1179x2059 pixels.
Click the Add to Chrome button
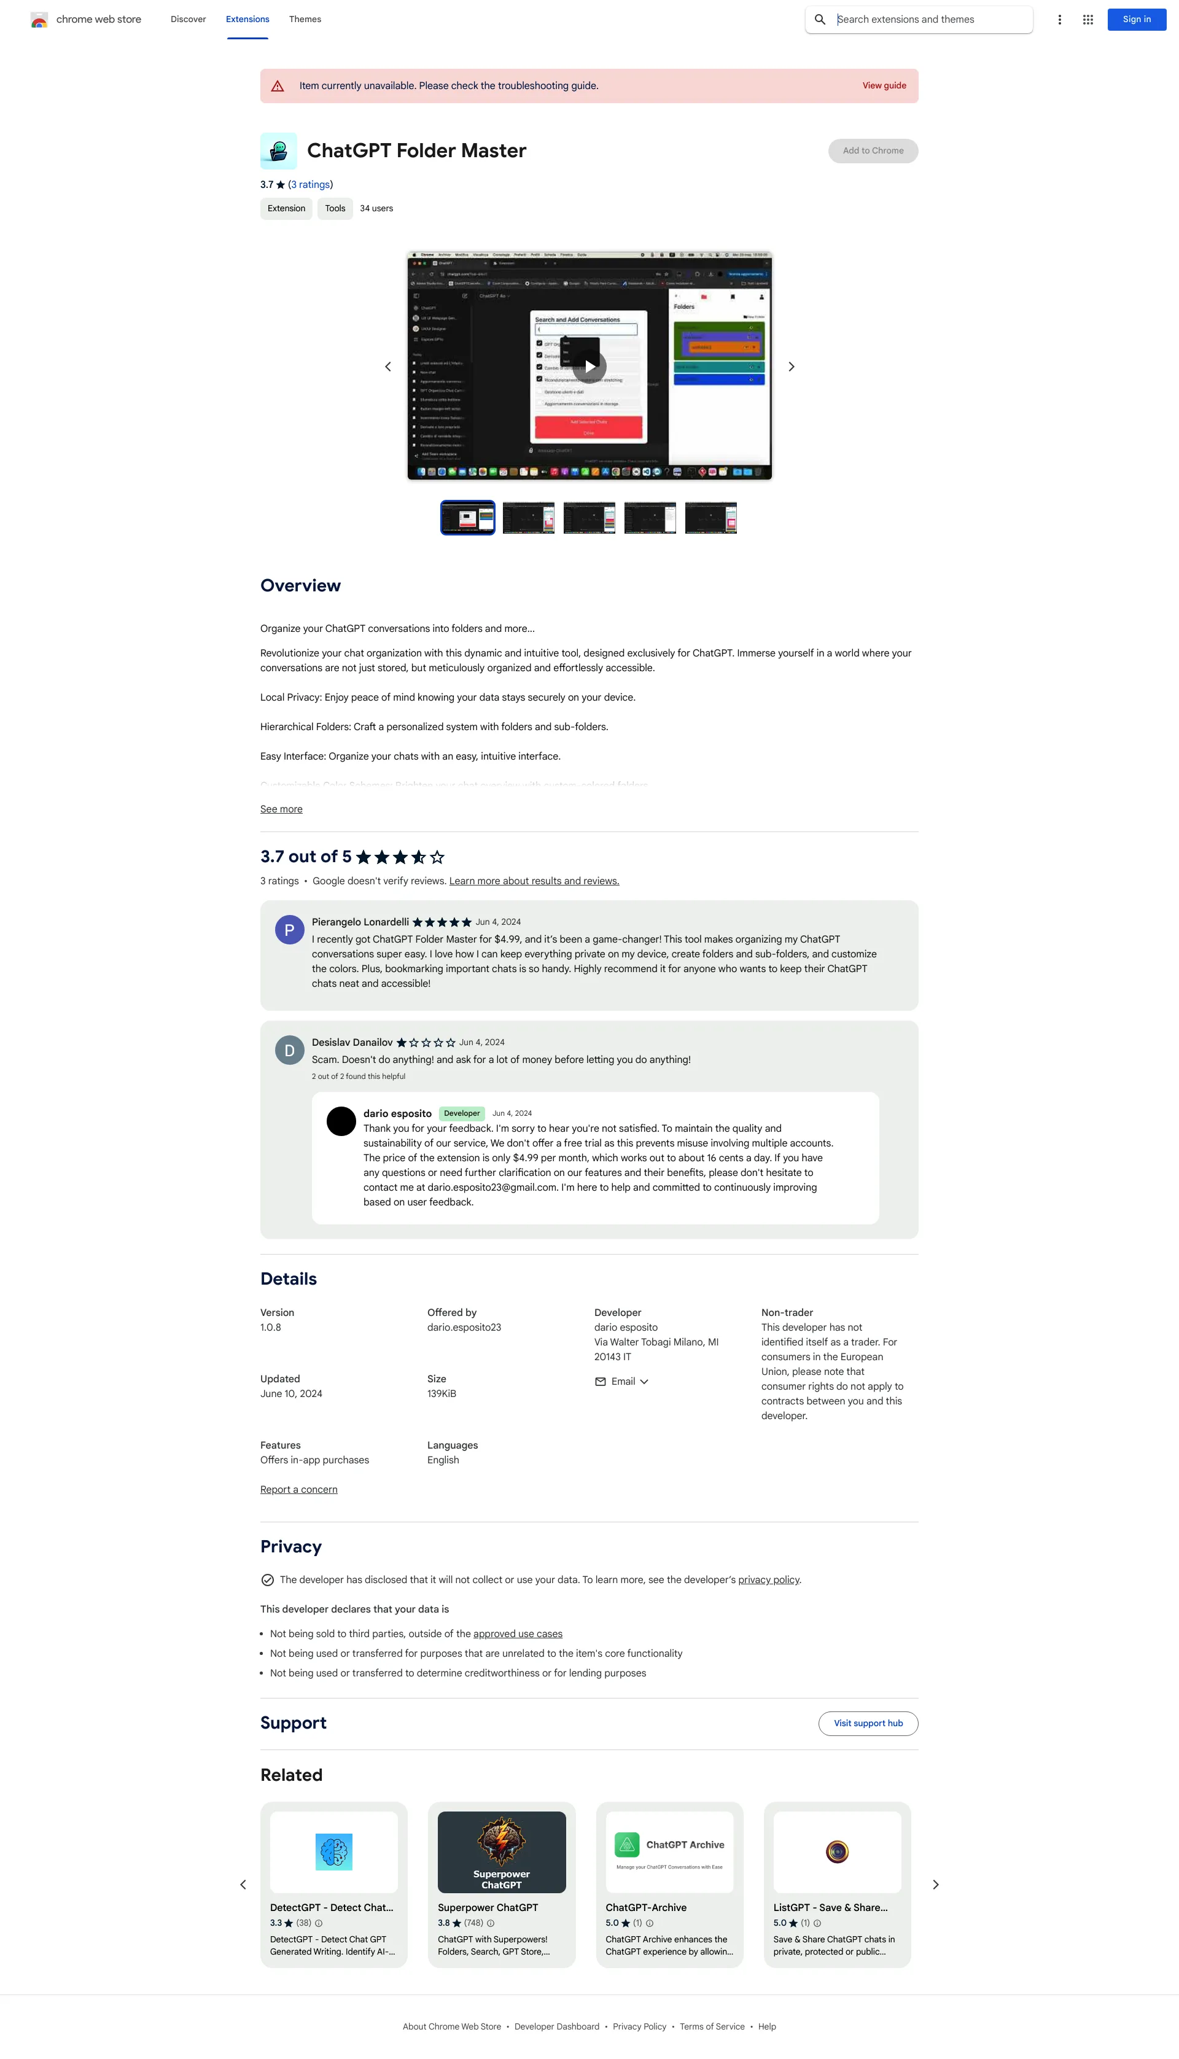[871, 150]
